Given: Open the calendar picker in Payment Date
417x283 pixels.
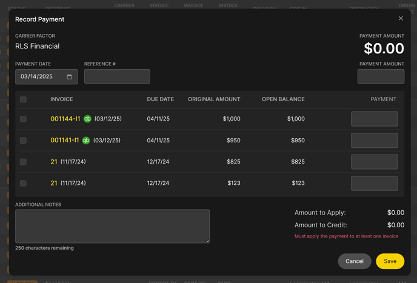Looking at the screenshot, I should (69, 77).
